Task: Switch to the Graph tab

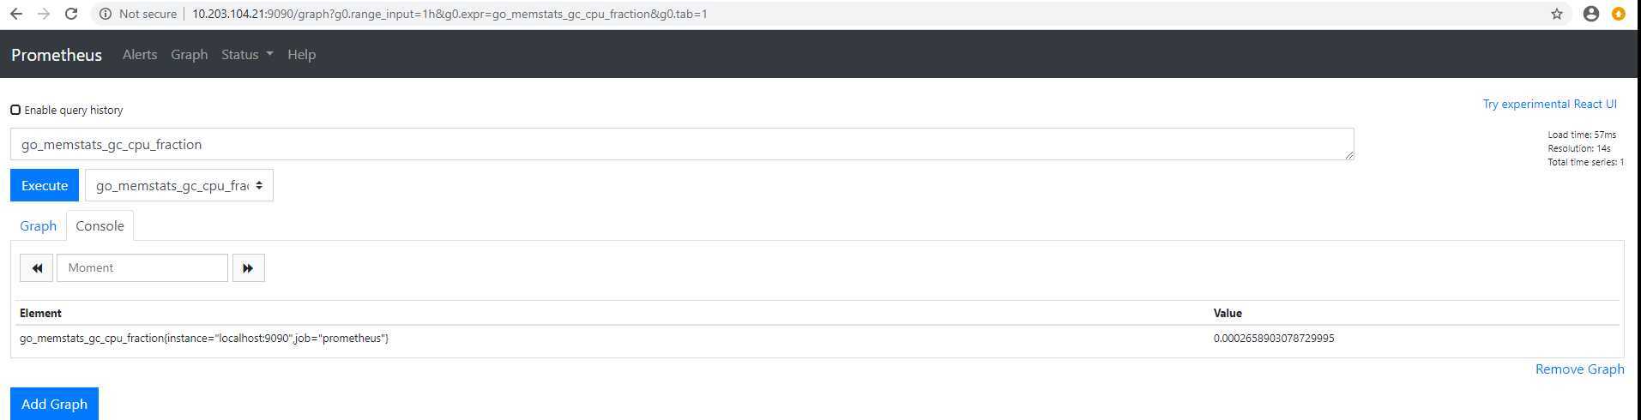Action: 38,225
